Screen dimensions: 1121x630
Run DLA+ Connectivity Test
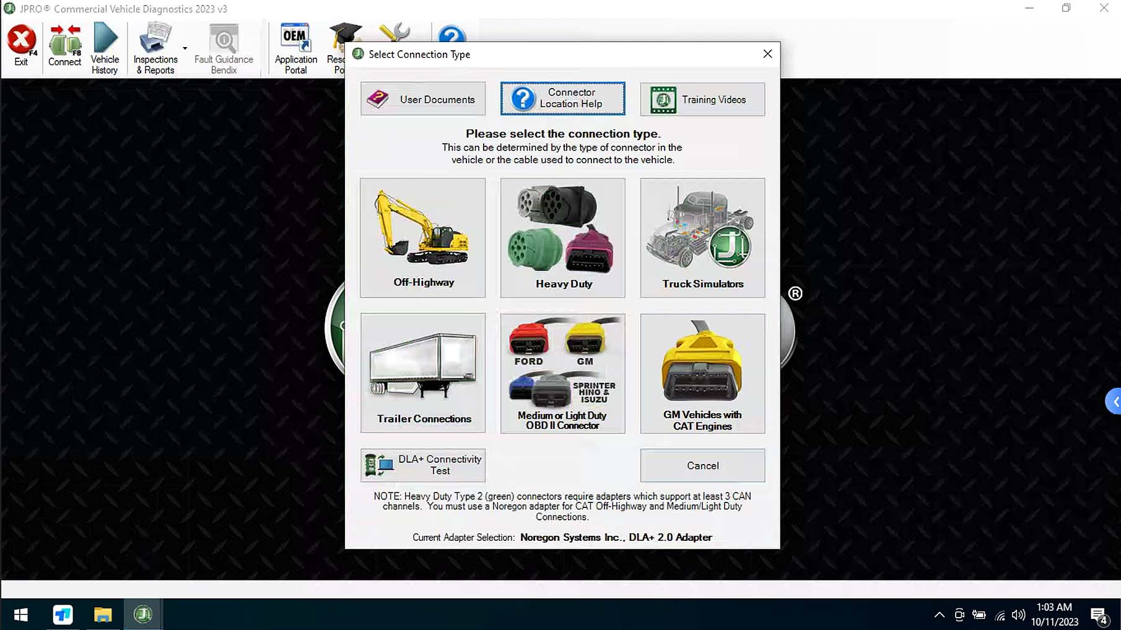pyautogui.click(x=423, y=465)
